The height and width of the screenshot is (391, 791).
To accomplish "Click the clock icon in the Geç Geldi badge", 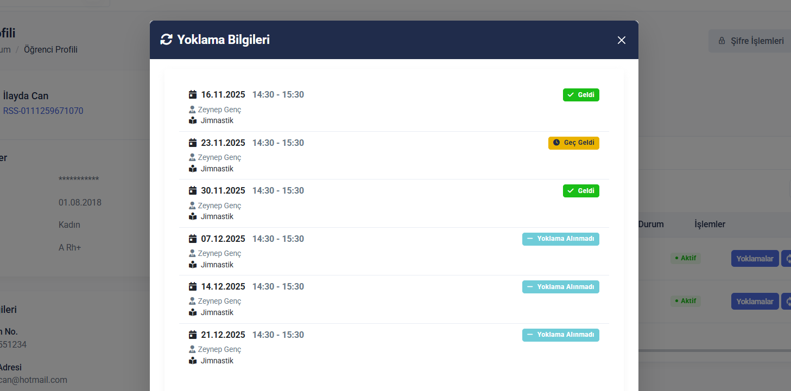I will tap(556, 143).
